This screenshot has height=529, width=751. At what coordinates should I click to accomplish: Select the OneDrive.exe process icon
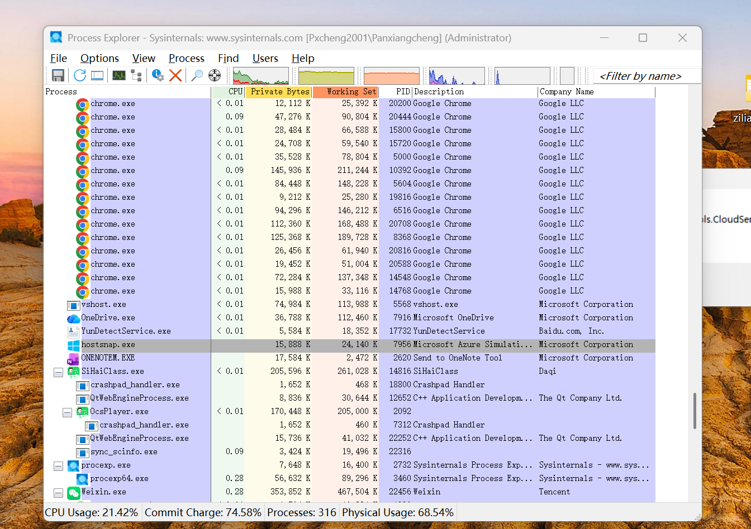(74, 318)
